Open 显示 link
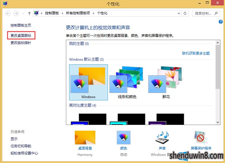This screenshot has width=225, height=163. click(x=14, y=139)
